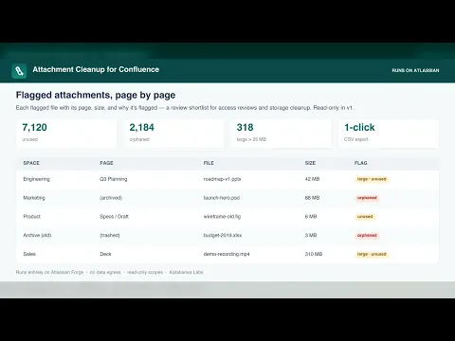Click the read-only scopes footer note
Viewport: 455px width, 341px height.
pos(145,272)
